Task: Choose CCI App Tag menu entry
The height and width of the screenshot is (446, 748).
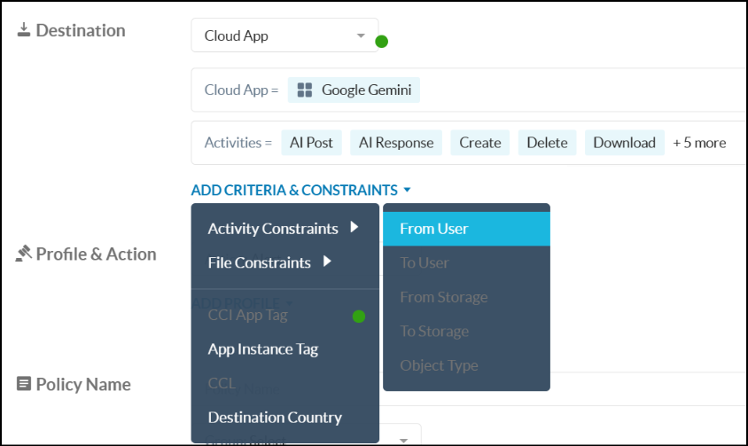Action: click(x=284, y=315)
